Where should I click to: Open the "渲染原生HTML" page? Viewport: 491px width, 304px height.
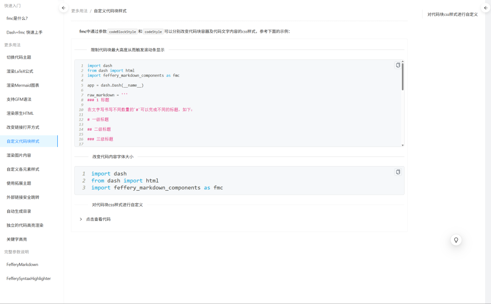[20, 113]
